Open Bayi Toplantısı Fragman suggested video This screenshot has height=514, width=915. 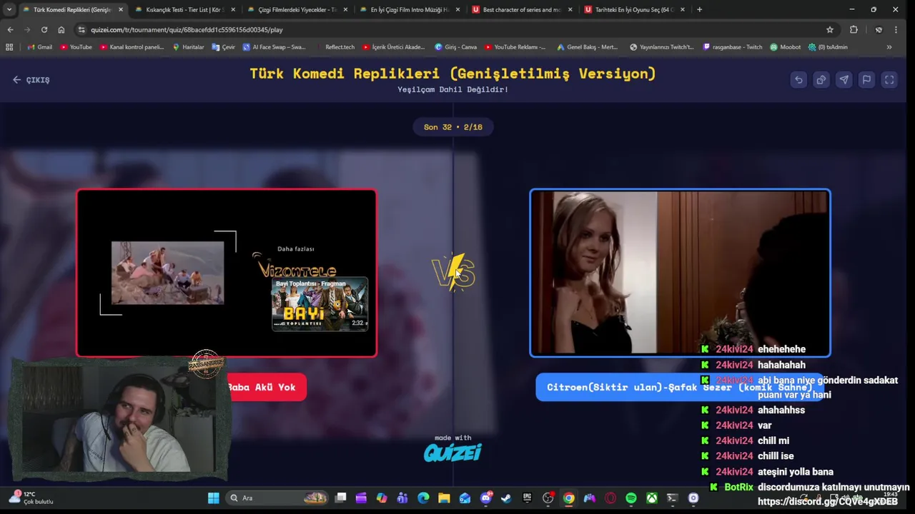(x=320, y=303)
